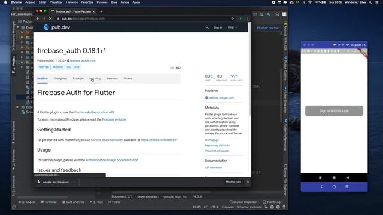Switch to the Example tab
Viewport: 383px width, 215px height.
(78, 78)
